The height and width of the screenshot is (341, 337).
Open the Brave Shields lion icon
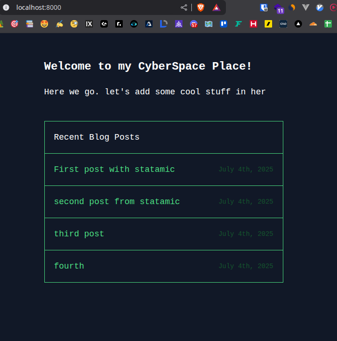click(x=201, y=7)
